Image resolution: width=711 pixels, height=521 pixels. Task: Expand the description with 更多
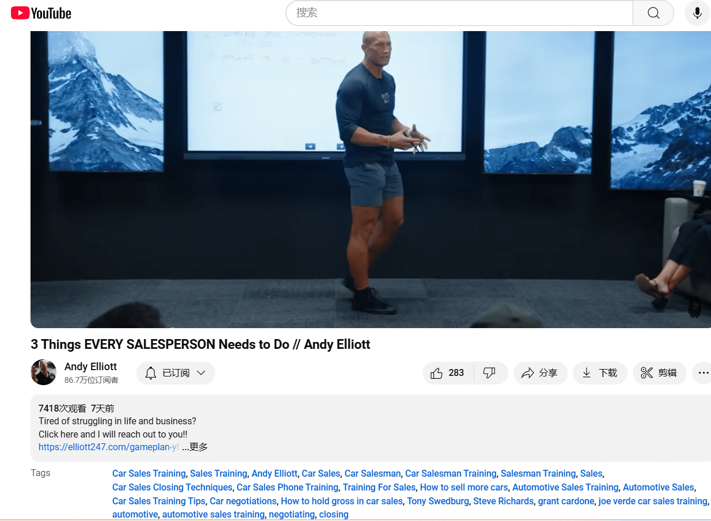pos(195,447)
